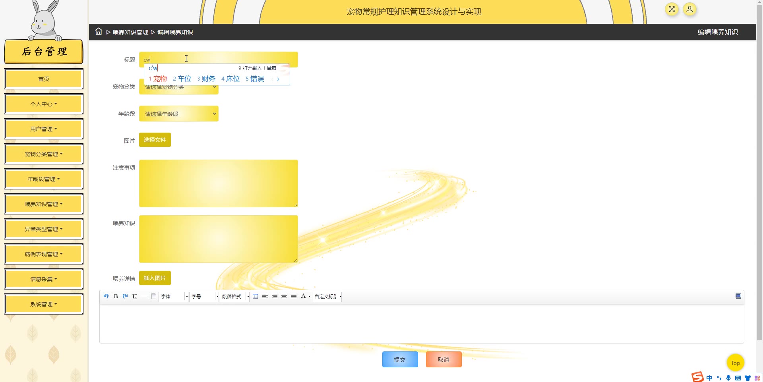The image size is (763, 382).
Task: Click inside the 喂养详情 rich text editor area
Action: pos(422,324)
